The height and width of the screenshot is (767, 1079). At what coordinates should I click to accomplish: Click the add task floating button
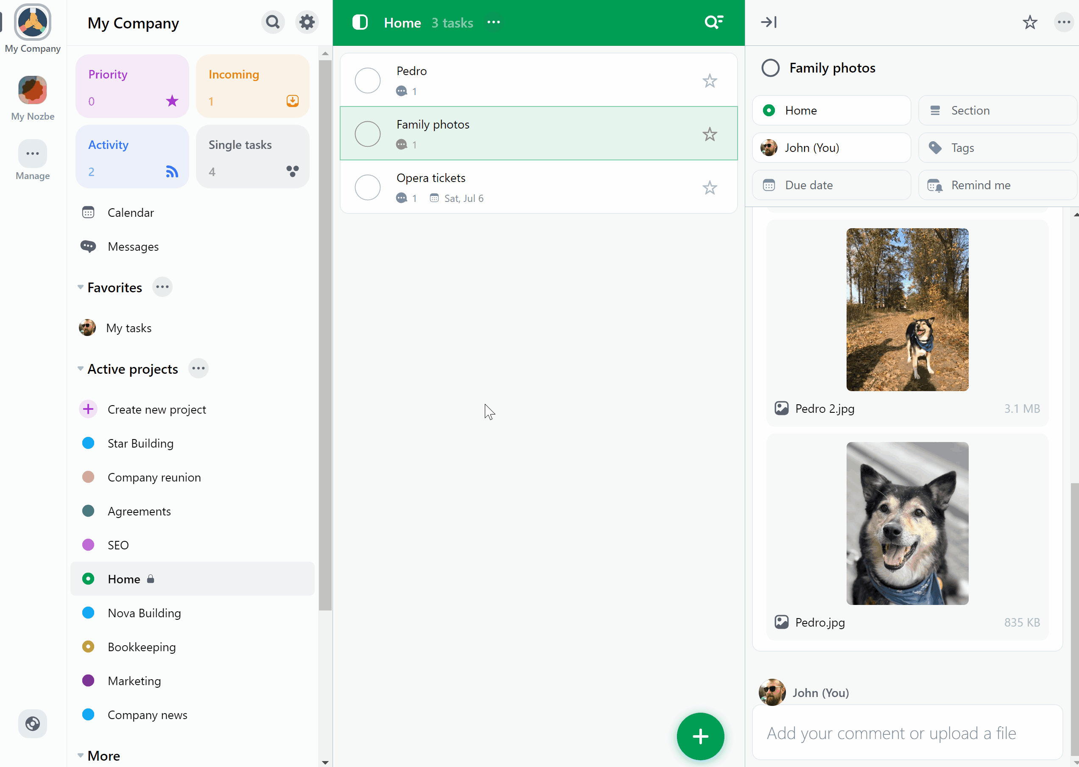tap(701, 736)
